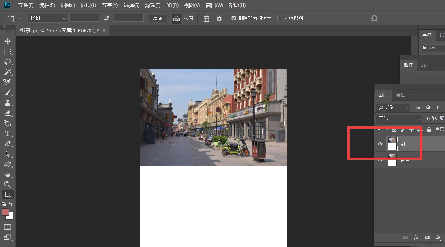Filter layers by adjustment layers
Viewport: 445px width, 247px height.
[428, 107]
